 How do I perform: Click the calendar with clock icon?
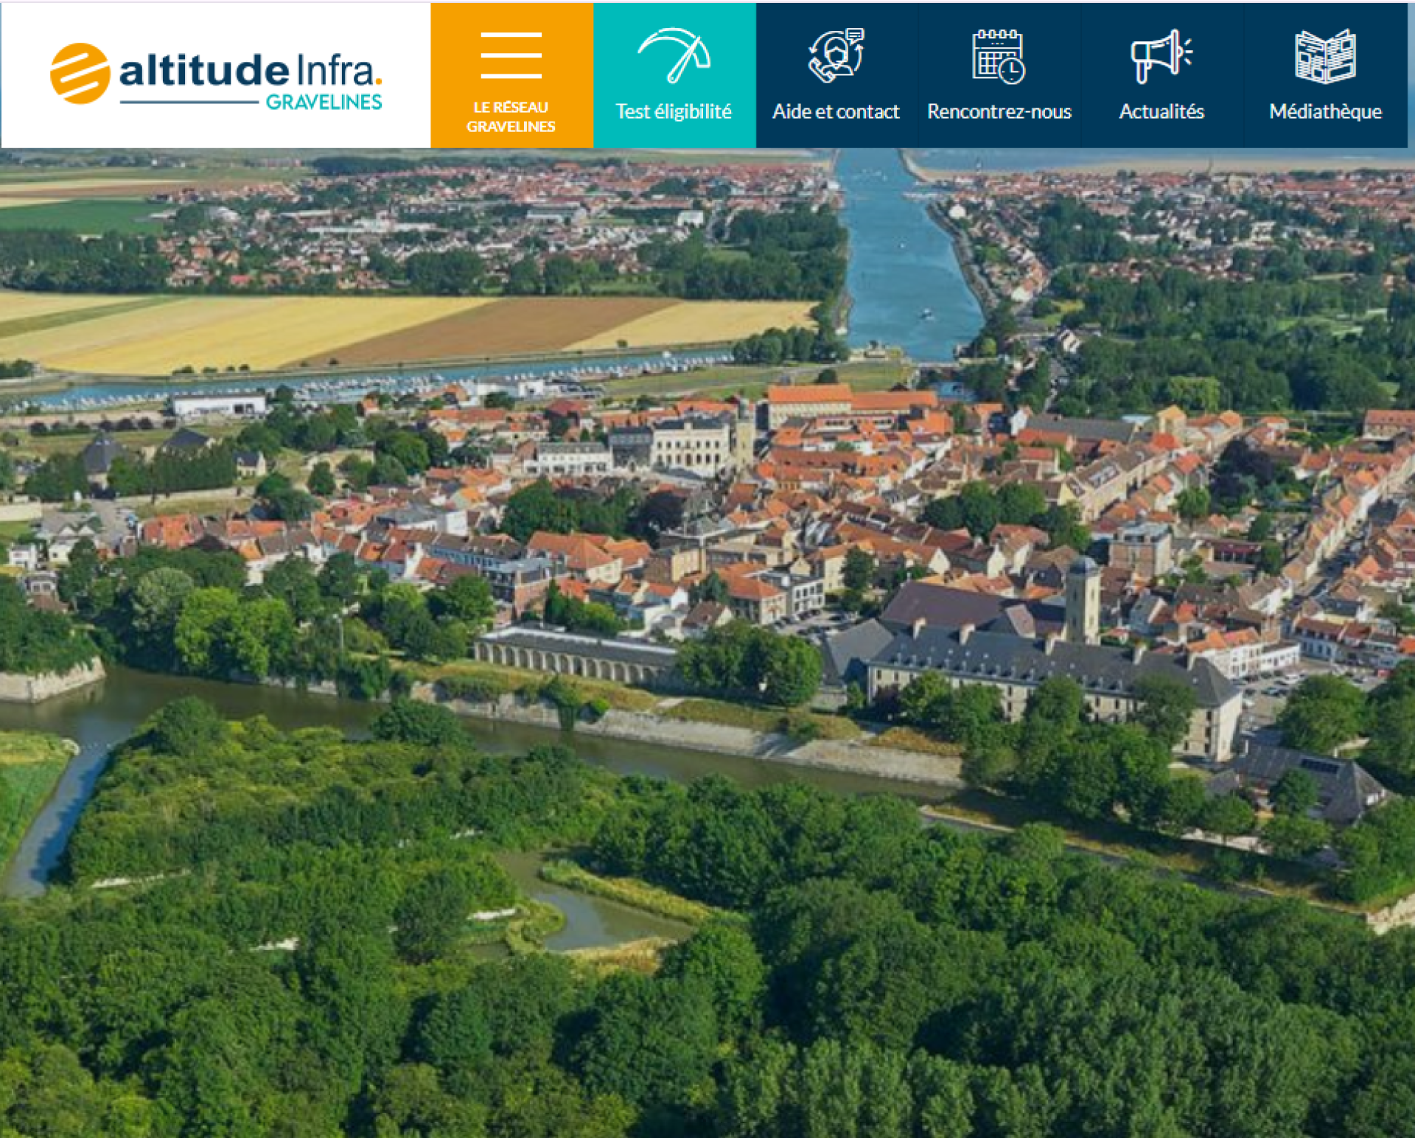(999, 56)
